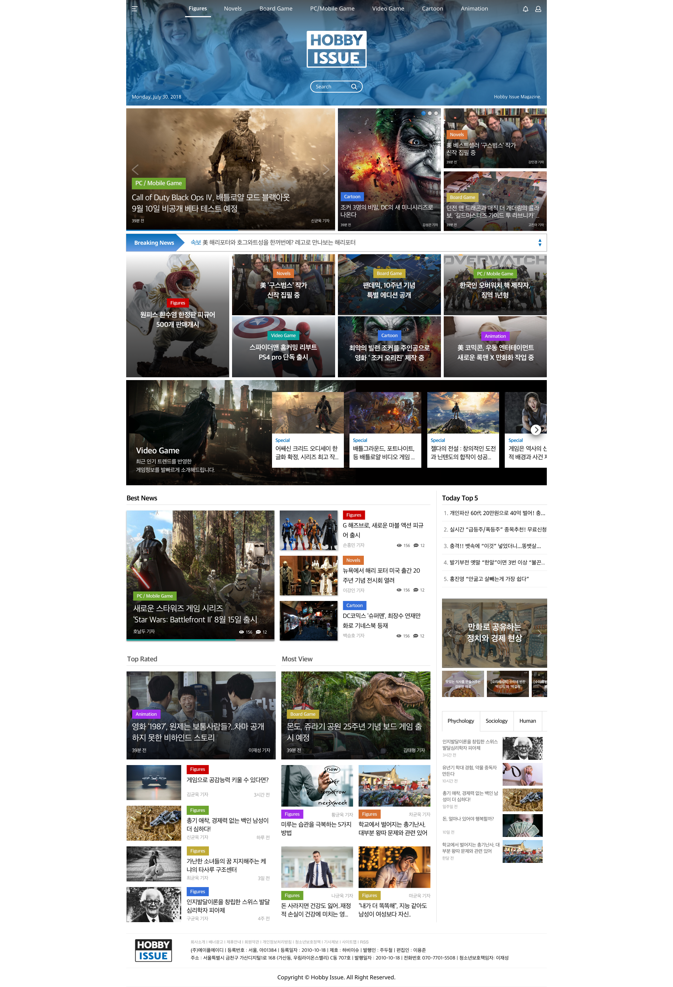
Task: Click Piaget portrait thumbnail in Phychology list
Action: 523,749
